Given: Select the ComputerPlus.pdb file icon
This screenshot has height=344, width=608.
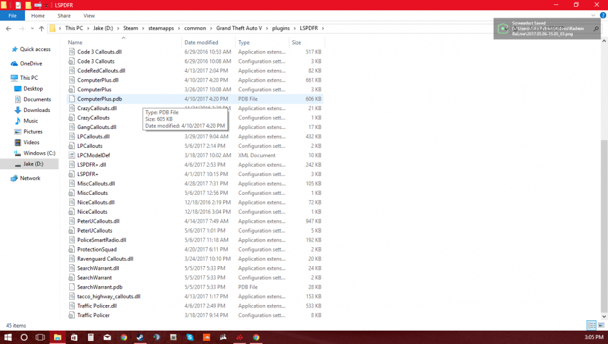Looking at the screenshot, I should coord(72,99).
